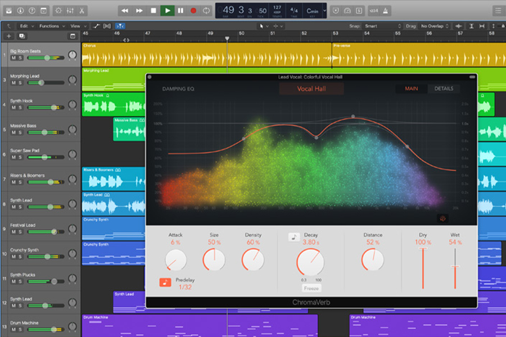Start recording with the red Record button
Screen dimensions: 506x337
click(193, 11)
